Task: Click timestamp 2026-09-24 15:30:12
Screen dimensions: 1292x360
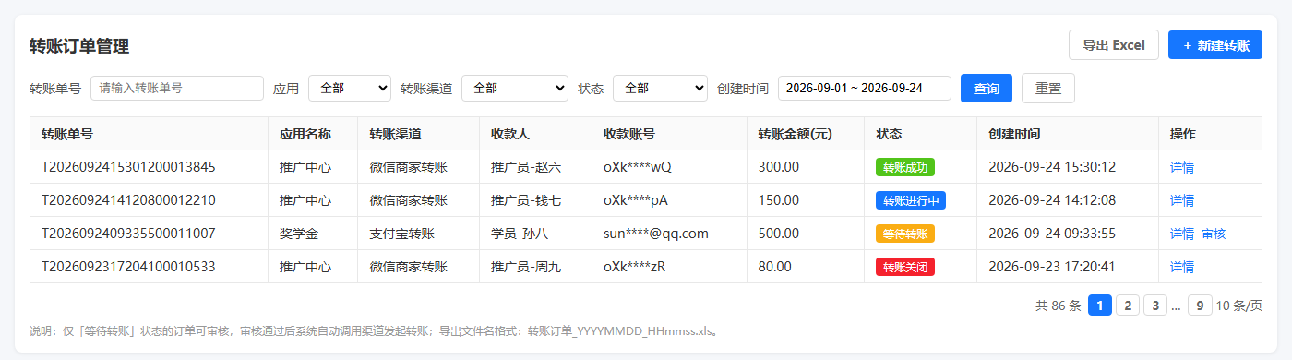Action: pyautogui.click(x=1052, y=167)
